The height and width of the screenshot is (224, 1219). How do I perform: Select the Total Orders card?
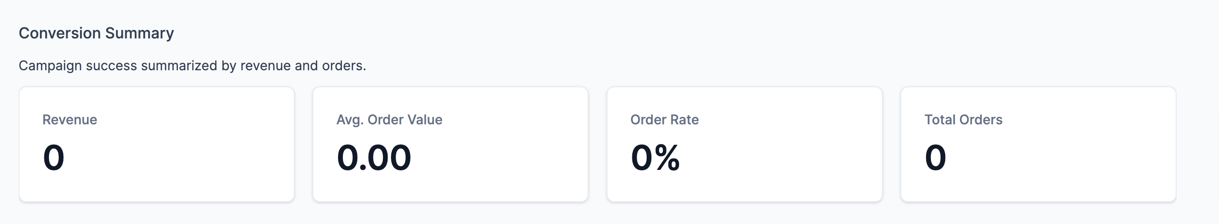(1039, 144)
